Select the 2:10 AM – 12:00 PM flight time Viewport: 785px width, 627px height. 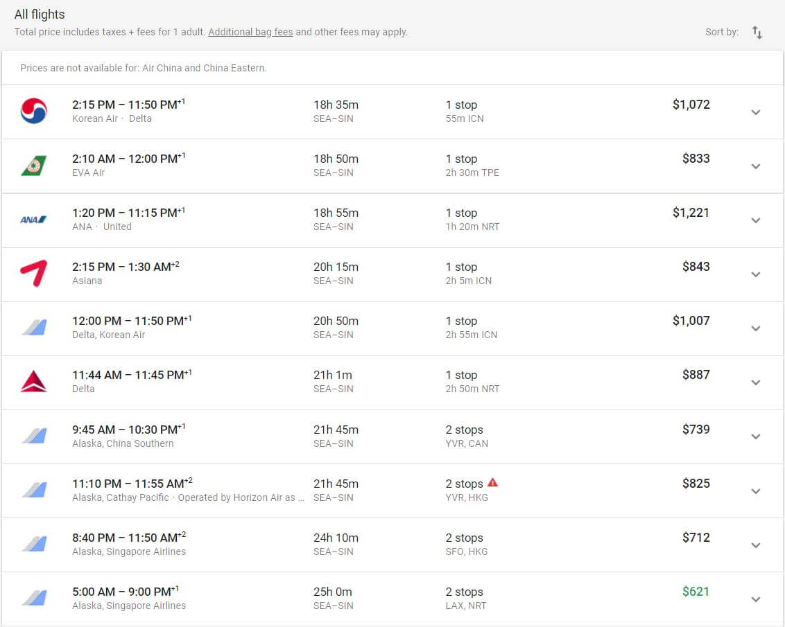click(129, 158)
